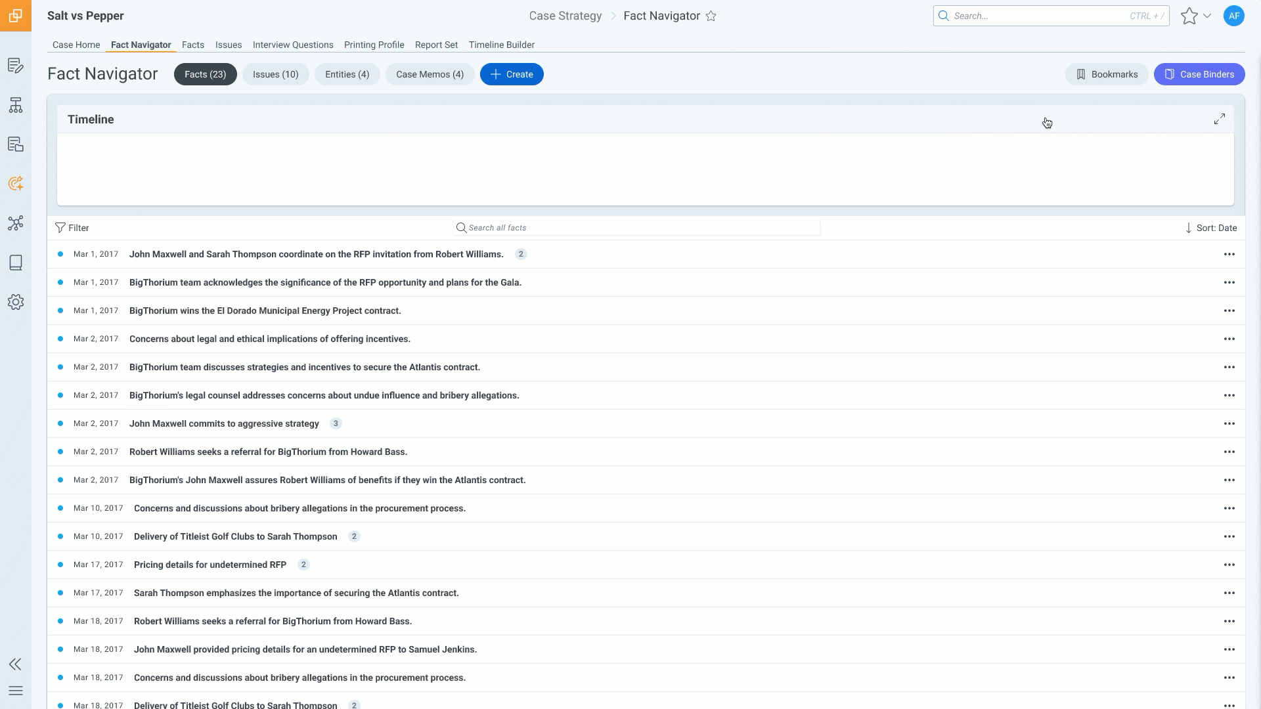Open the hamburger menu icon
Image resolution: width=1261 pixels, height=709 pixels.
[16, 691]
